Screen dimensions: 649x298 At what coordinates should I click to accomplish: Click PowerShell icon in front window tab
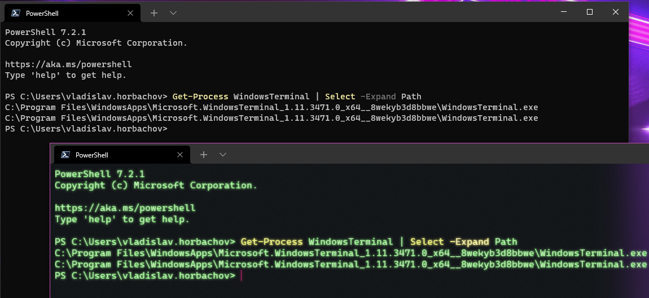(x=65, y=155)
